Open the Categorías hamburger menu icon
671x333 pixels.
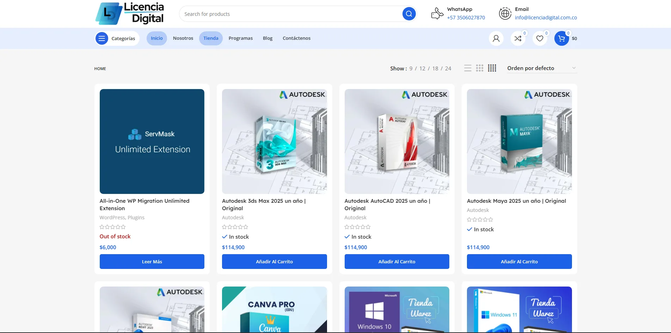click(101, 38)
